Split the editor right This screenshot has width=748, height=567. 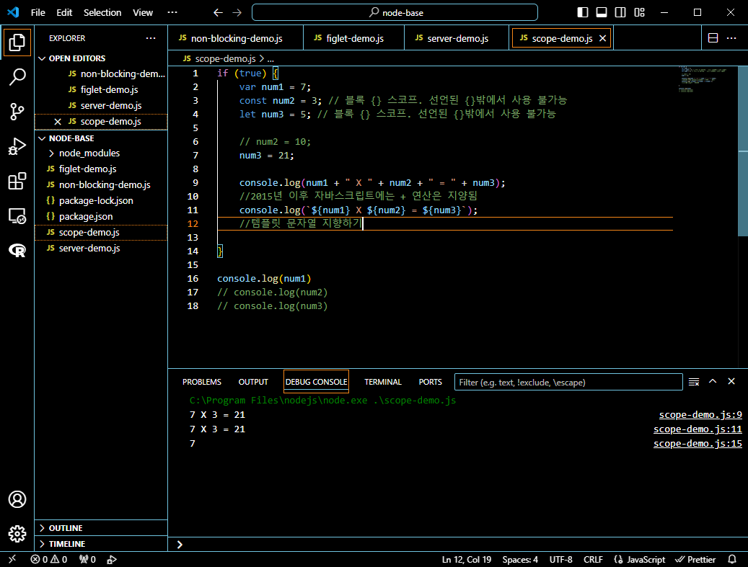[713, 38]
